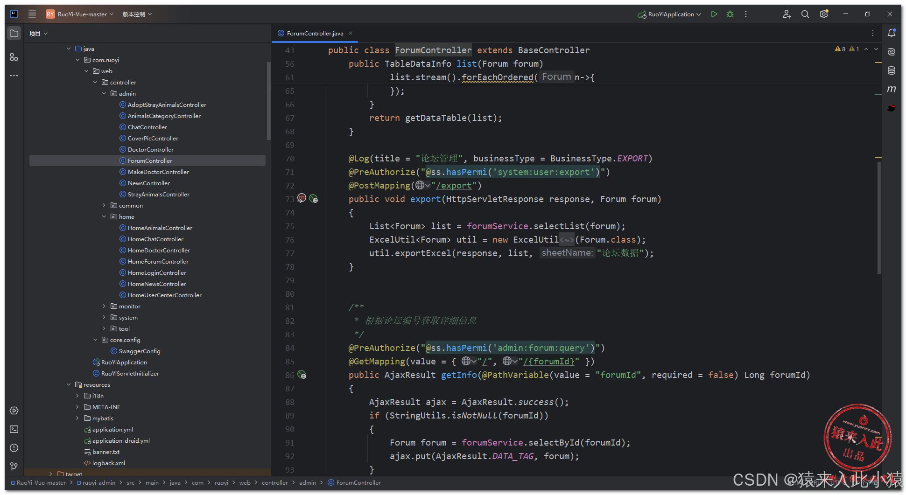Open the Terminal tool window
Screen dimensions: 906x495
[14, 429]
